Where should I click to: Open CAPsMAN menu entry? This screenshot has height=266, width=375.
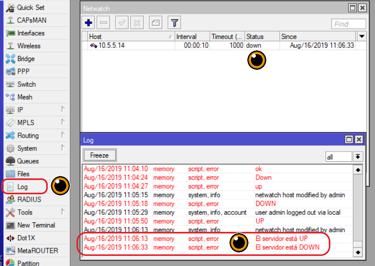[x=37, y=20]
